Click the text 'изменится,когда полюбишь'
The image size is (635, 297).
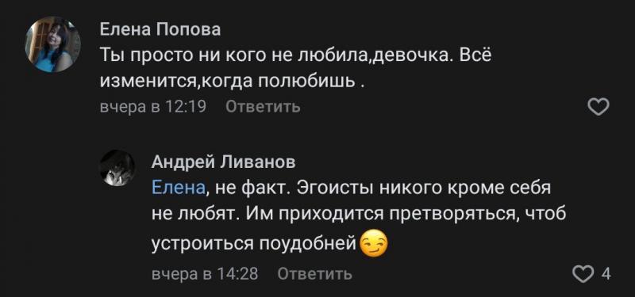227,82
